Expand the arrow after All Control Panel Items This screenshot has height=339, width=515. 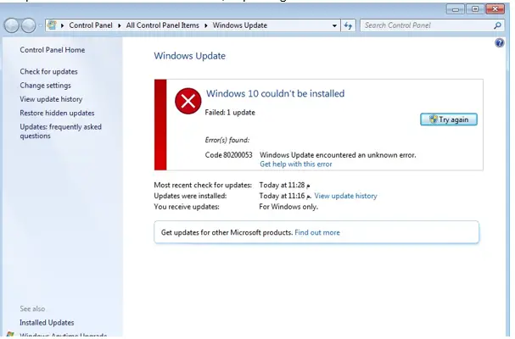pos(206,25)
